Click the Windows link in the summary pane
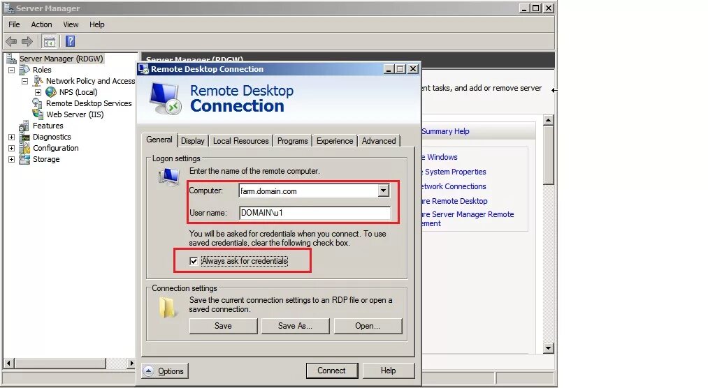The width and height of the screenshot is (708, 388). coord(440,157)
